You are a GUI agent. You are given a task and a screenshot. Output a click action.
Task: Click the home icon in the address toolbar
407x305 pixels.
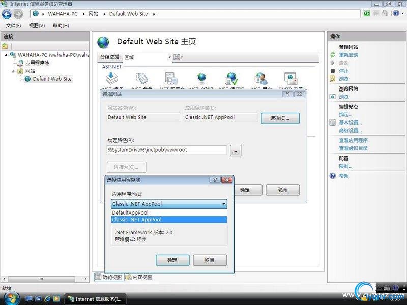[385, 13]
